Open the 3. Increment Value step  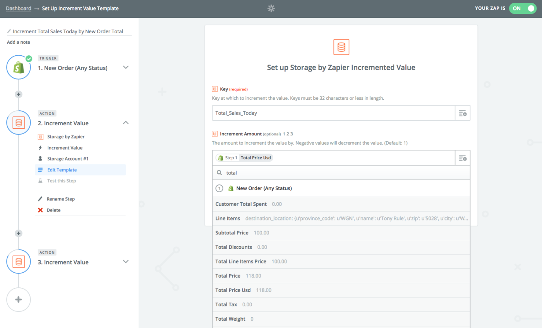pos(63,262)
